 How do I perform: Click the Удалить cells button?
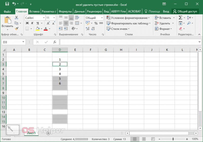click(164, 23)
